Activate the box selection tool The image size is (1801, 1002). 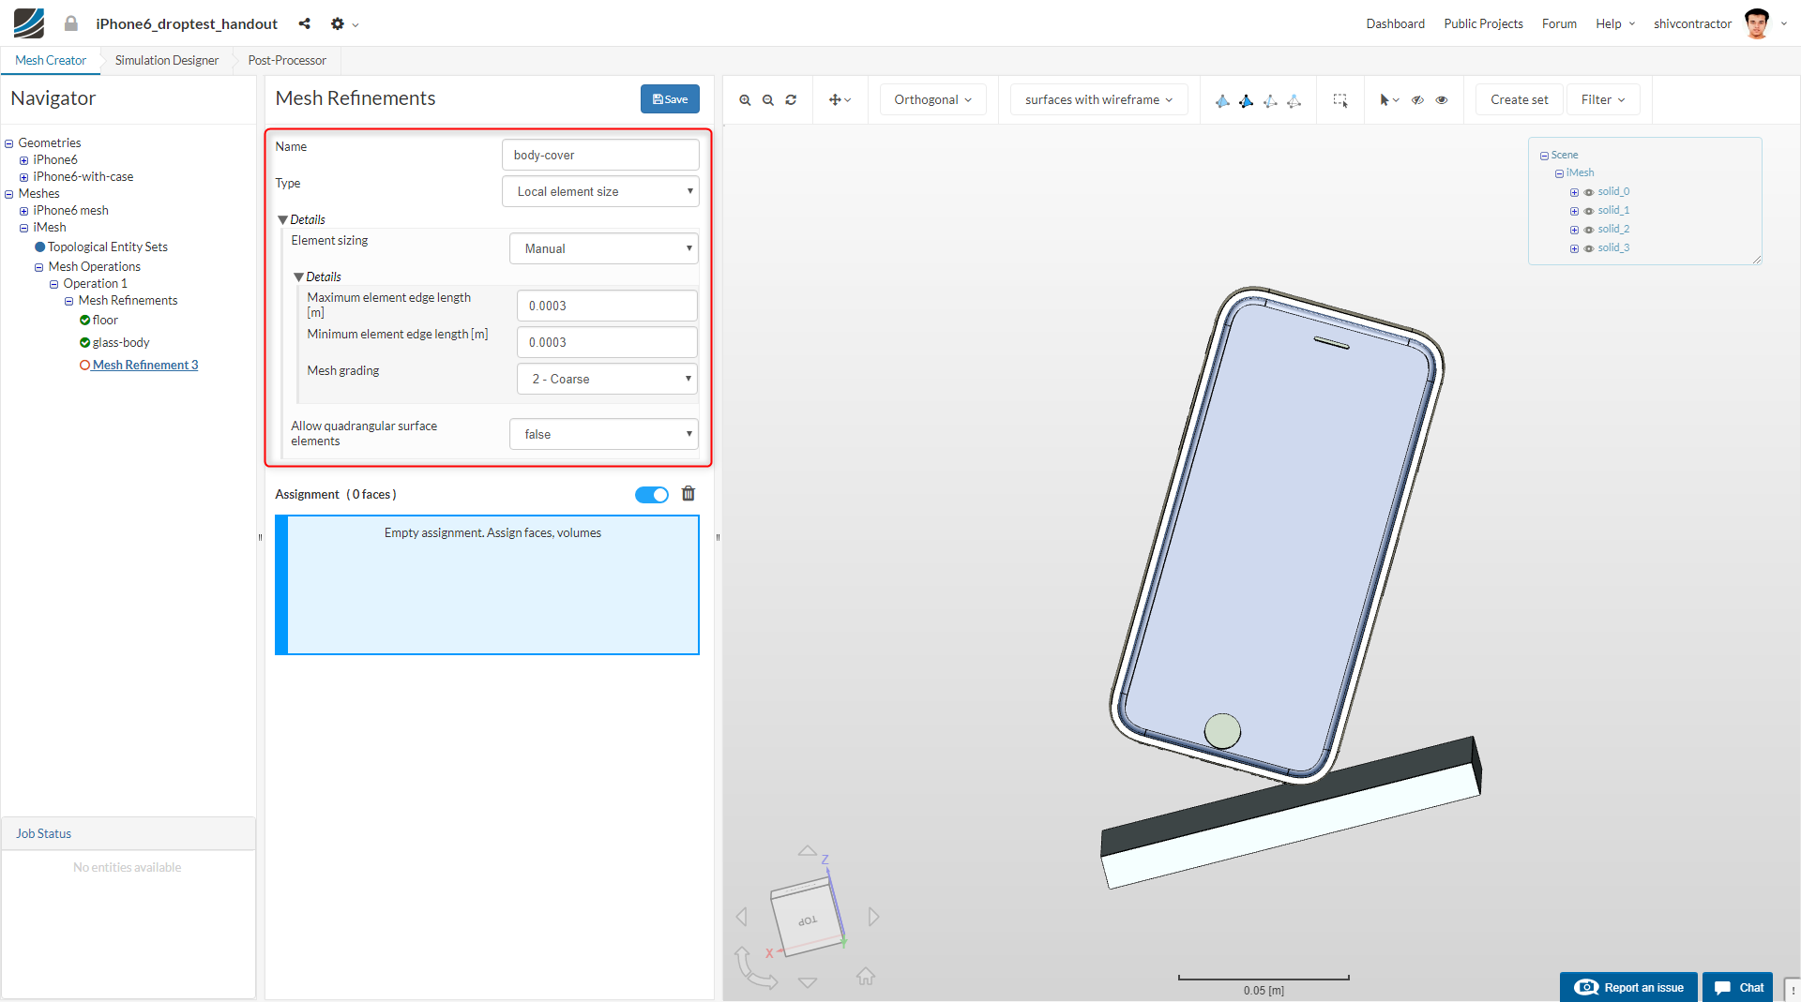tap(1340, 100)
